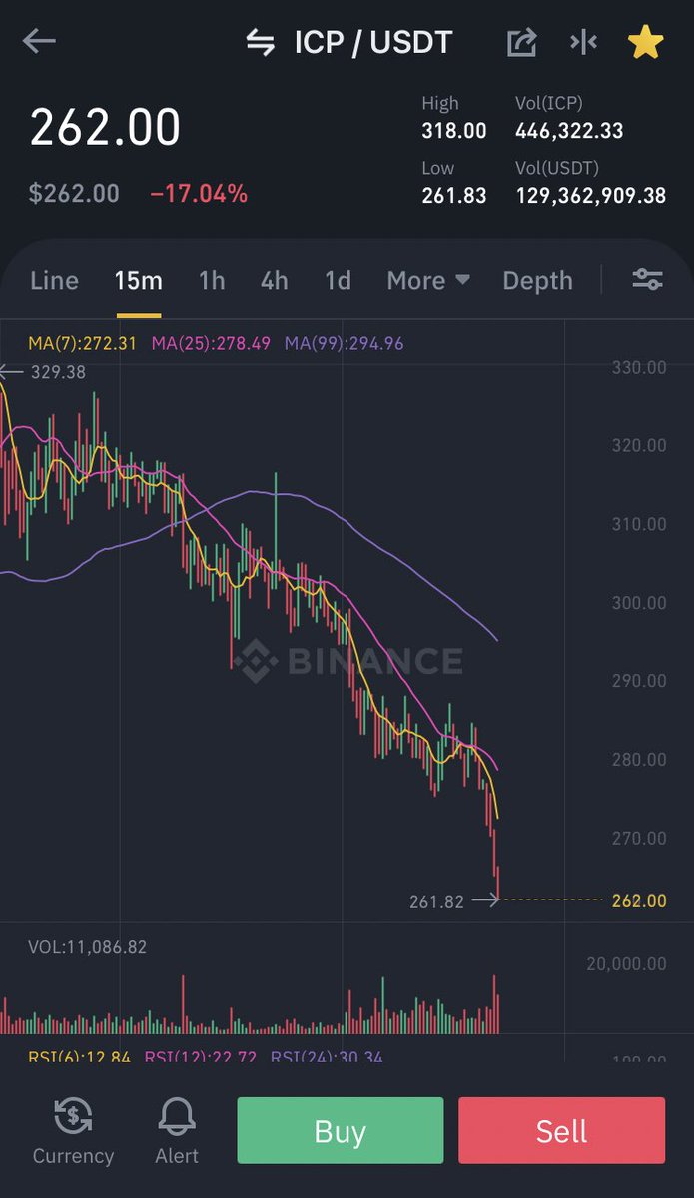
Task: Expand the More intervals dropdown
Action: click(428, 281)
